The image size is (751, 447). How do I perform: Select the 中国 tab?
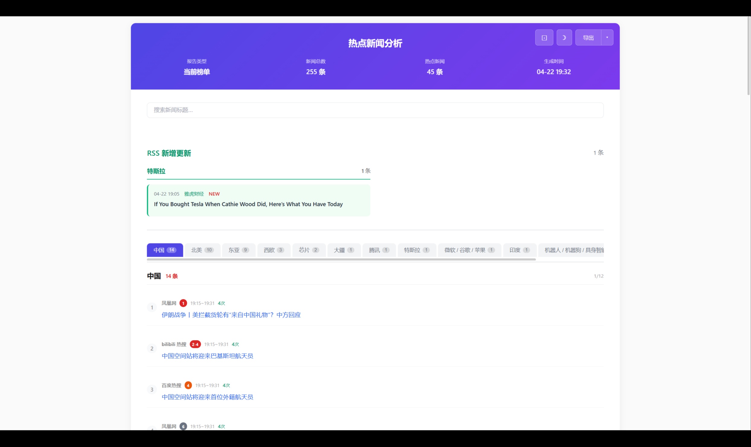(x=165, y=250)
